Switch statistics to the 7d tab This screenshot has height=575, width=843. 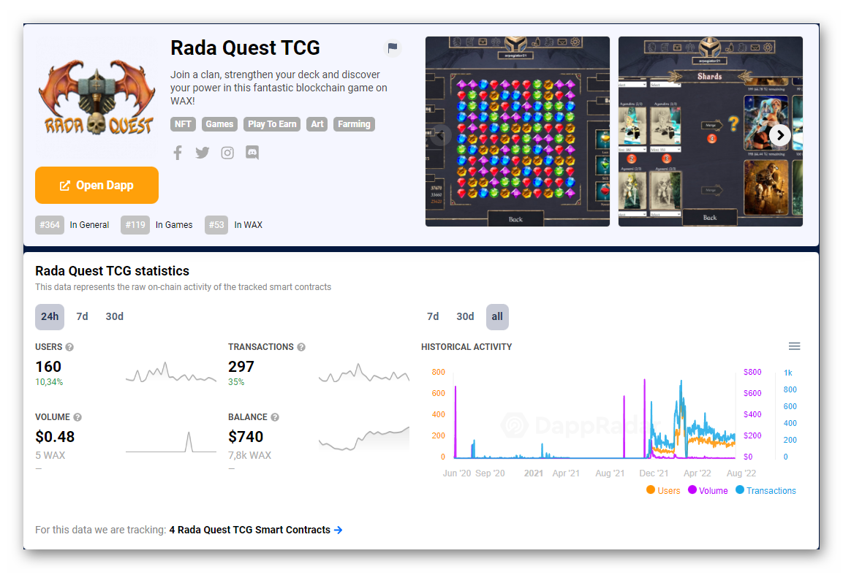click(83, 316)
